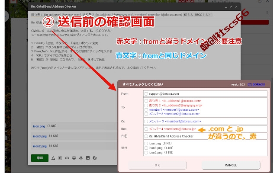The height and width of the screenshot is (173, 277).
Task: Click the 添付 label in dialog
Action: pyautogui.click(x=124, y=148)
